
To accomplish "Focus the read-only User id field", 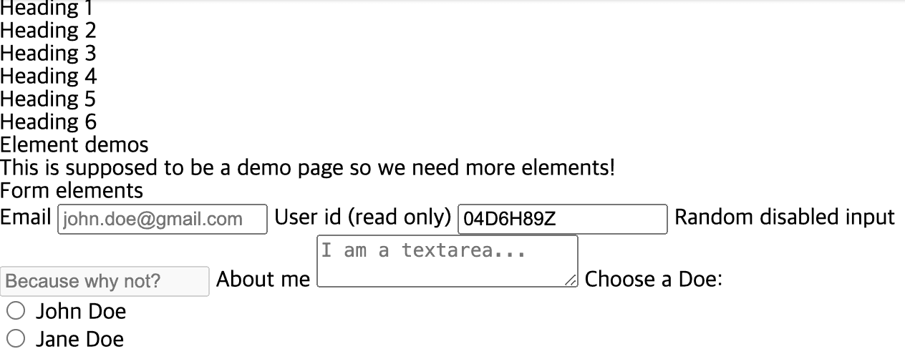I will [562, 219].
